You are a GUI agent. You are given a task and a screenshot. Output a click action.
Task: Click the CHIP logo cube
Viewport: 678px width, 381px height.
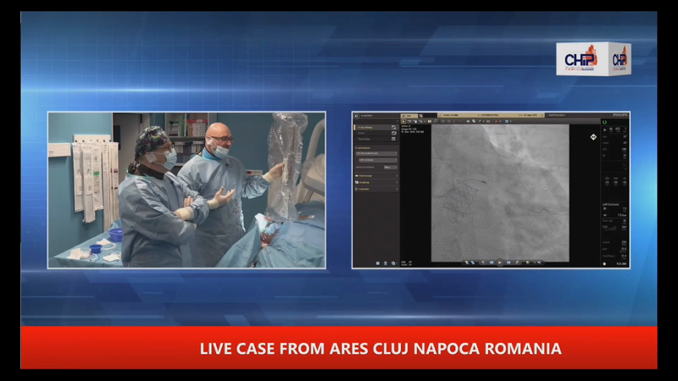point(593,59)
